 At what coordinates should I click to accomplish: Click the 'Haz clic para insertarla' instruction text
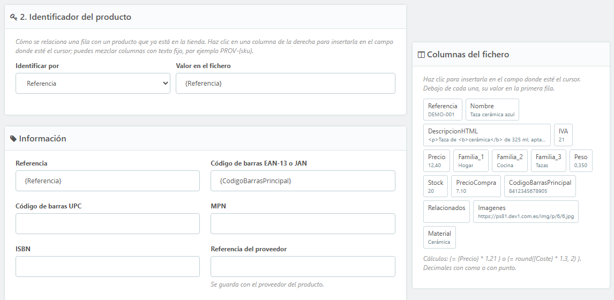pyautogui.click(x=501, y=84)
